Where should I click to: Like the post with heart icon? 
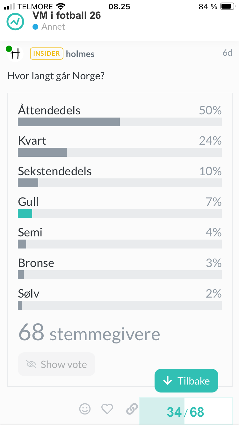(x=107, y=409)
